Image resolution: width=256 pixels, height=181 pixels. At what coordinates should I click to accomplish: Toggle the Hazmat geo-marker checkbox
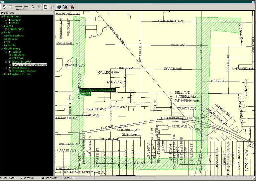point(9,52)
